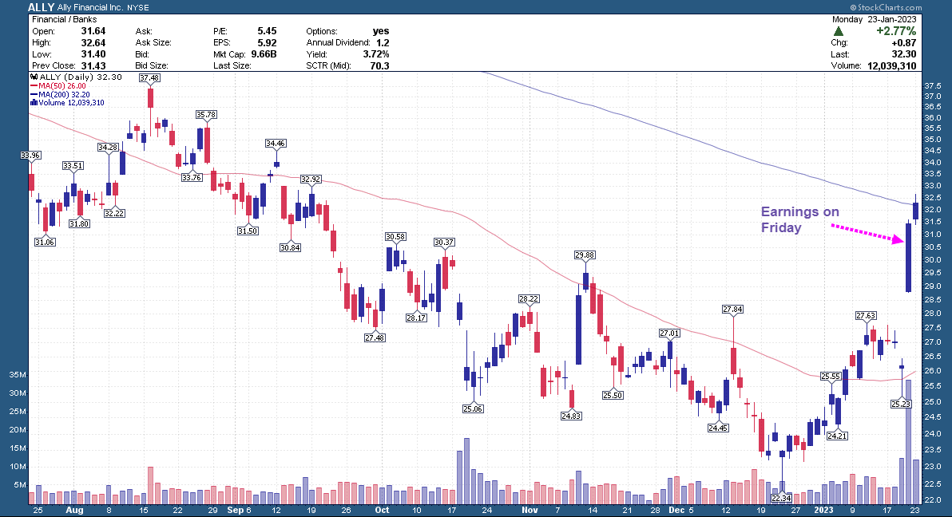Click the 30.37 price label
The image size is (952, 517).
444,242
